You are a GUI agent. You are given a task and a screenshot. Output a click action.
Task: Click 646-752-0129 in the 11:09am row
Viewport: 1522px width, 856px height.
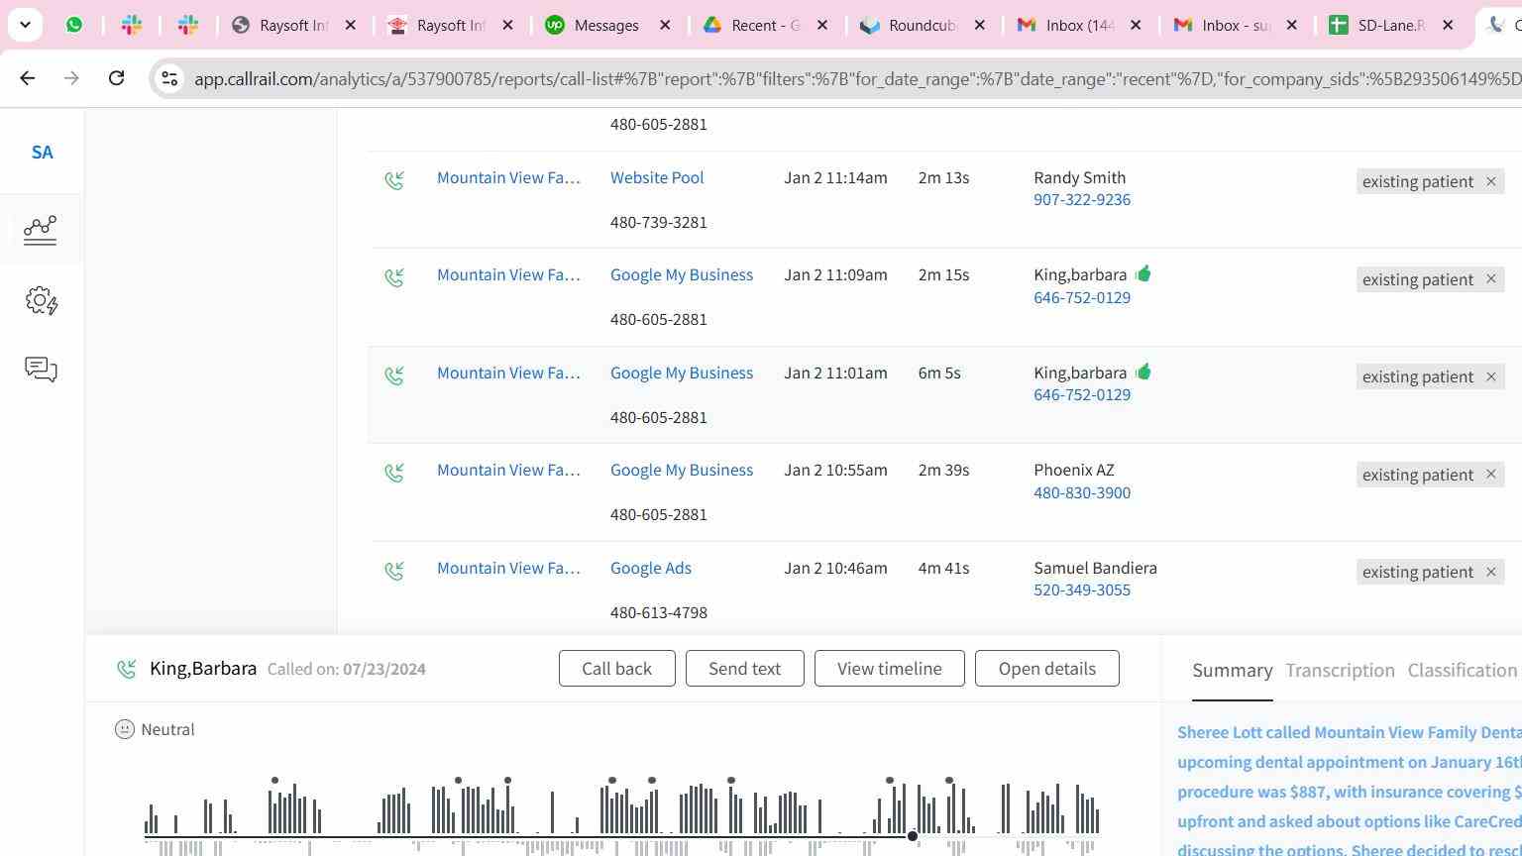tap(1082, 297)
